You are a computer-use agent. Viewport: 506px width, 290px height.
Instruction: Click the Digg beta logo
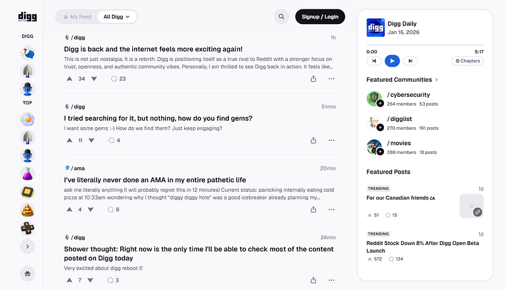[27, 16]
